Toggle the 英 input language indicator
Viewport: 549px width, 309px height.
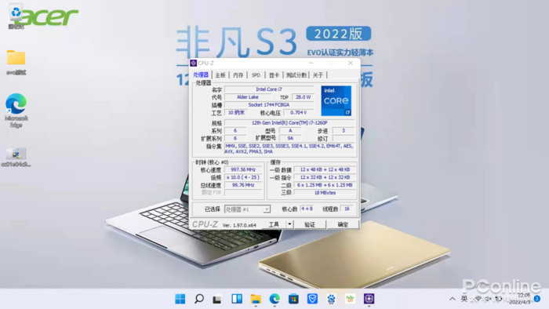pyautogui.click(x=464, y=299)
